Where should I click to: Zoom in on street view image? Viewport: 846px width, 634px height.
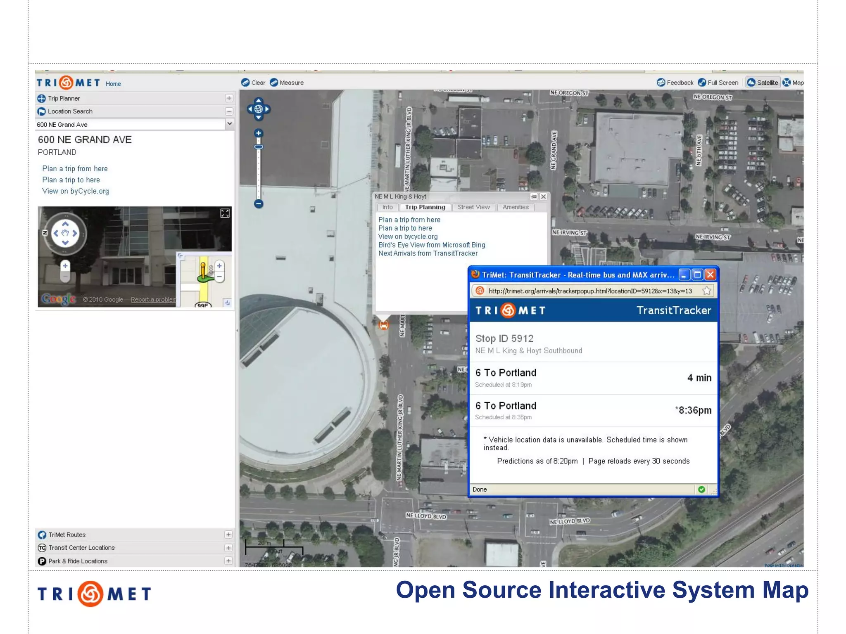(65, 266)
